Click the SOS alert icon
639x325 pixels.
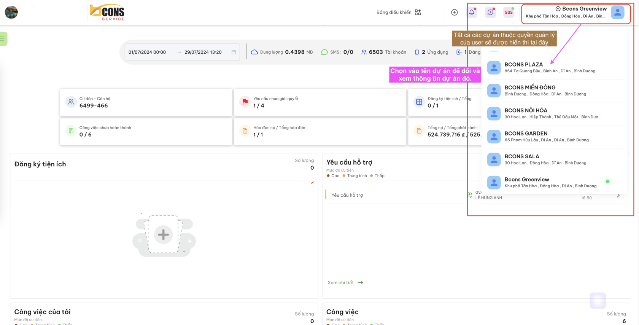pos(509,12)
